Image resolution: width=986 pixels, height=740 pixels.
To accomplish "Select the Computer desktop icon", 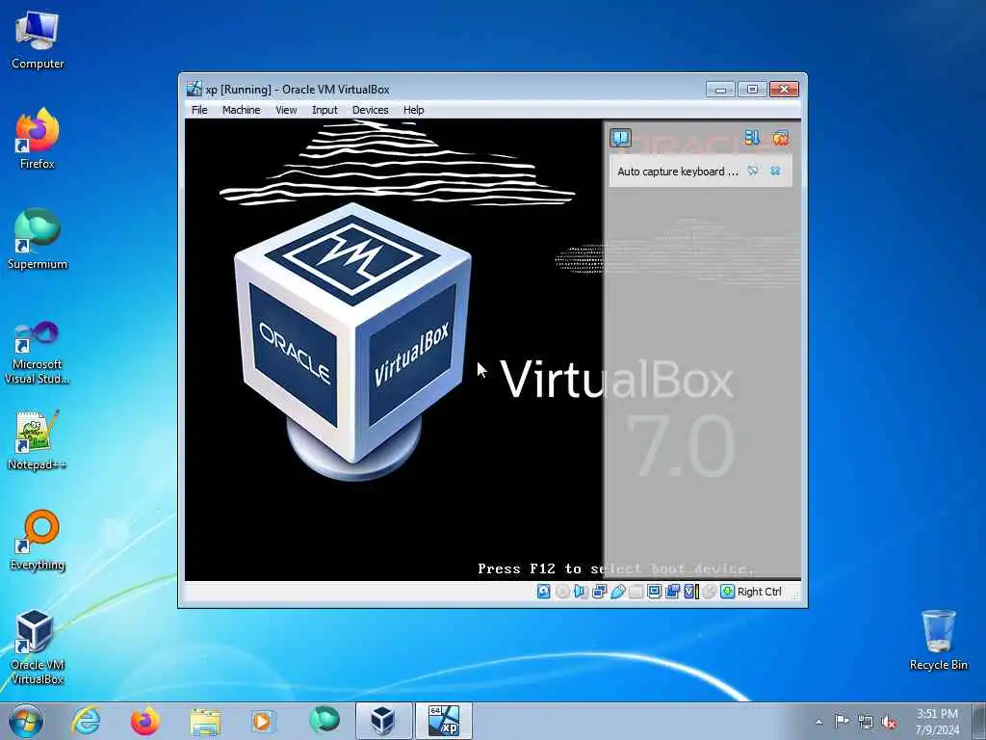I will [x=38, y=40].
